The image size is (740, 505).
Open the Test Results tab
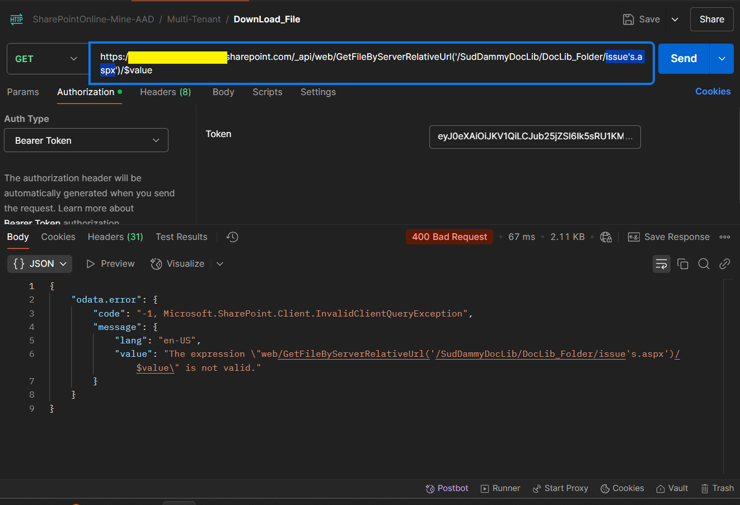181,237
